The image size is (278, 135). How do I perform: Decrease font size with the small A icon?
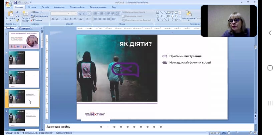click(84, 14)
